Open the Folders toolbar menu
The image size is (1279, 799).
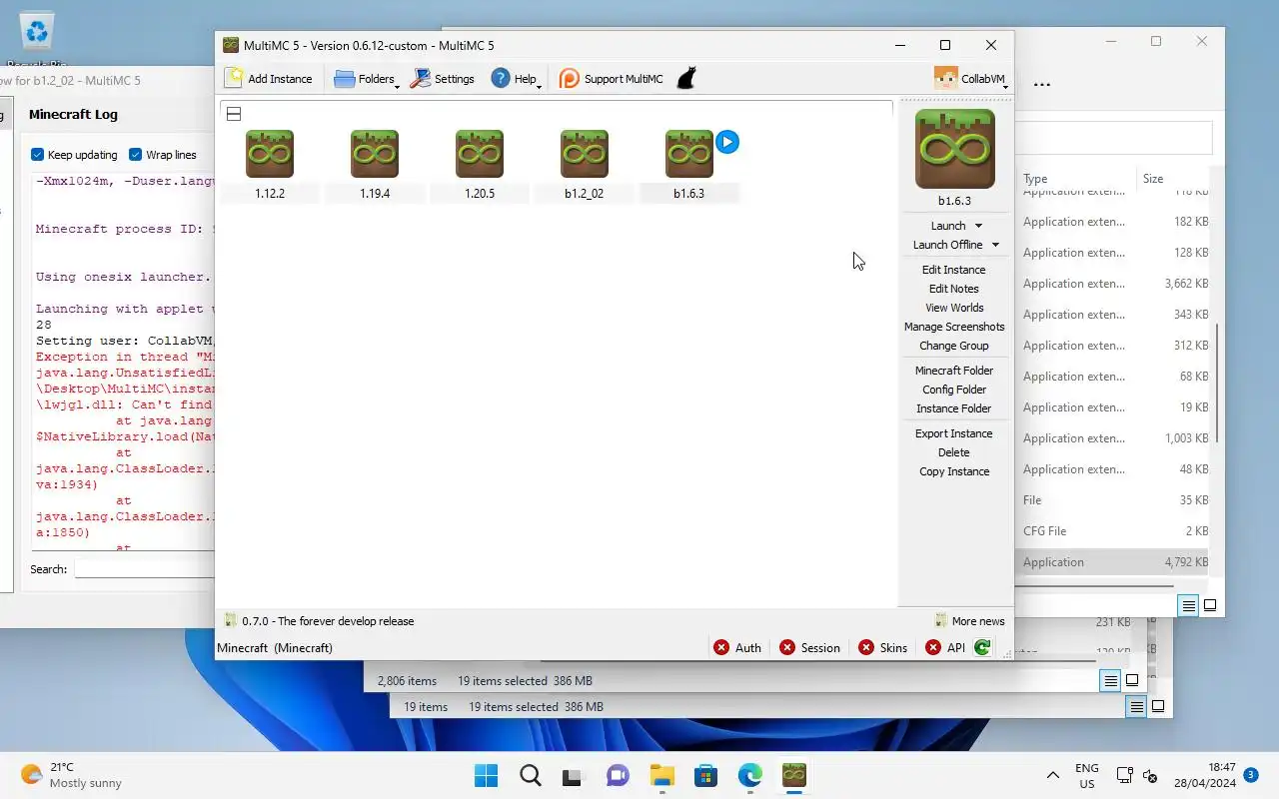click(x=366, y=79)
